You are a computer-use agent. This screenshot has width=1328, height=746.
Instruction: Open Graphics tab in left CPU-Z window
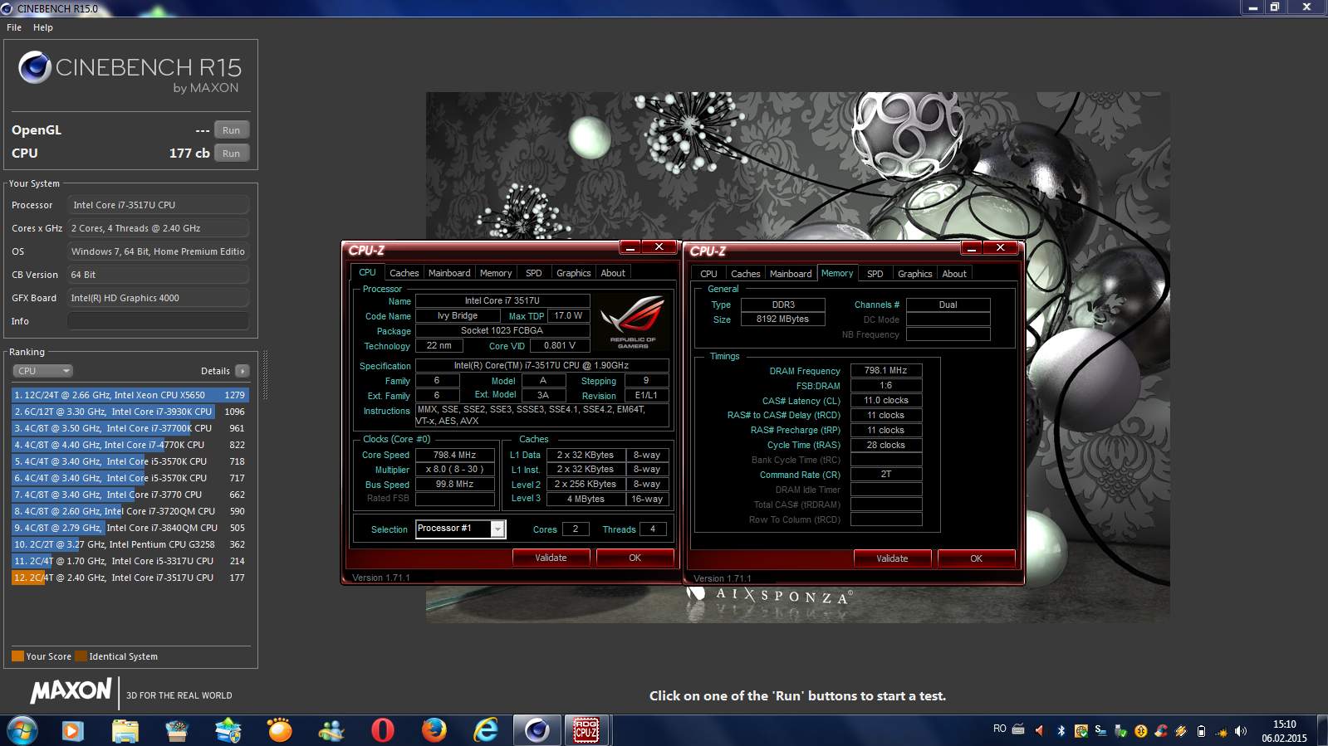tap(574, 273)
